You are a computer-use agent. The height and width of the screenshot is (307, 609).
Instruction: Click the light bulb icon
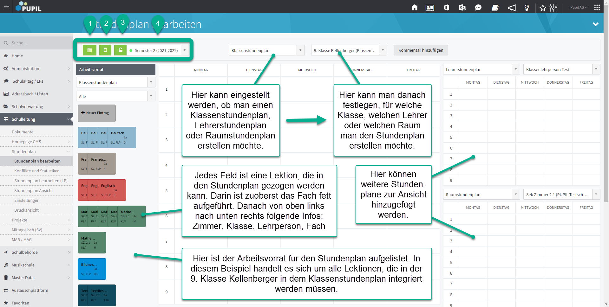point(527,8)
